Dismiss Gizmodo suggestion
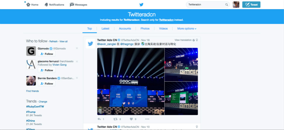 coord(77,48)
